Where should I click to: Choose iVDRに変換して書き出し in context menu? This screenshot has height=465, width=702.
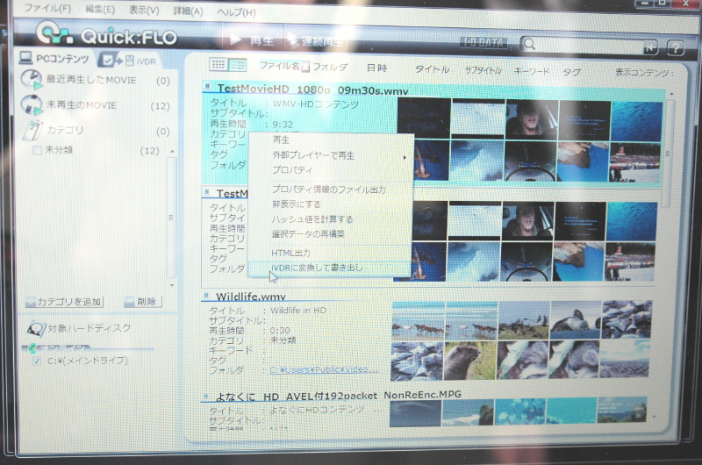click(x=330, y=268)
